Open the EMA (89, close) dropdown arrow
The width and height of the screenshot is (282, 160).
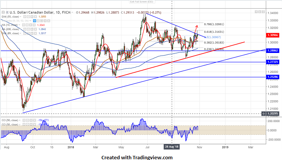point(20,33)
